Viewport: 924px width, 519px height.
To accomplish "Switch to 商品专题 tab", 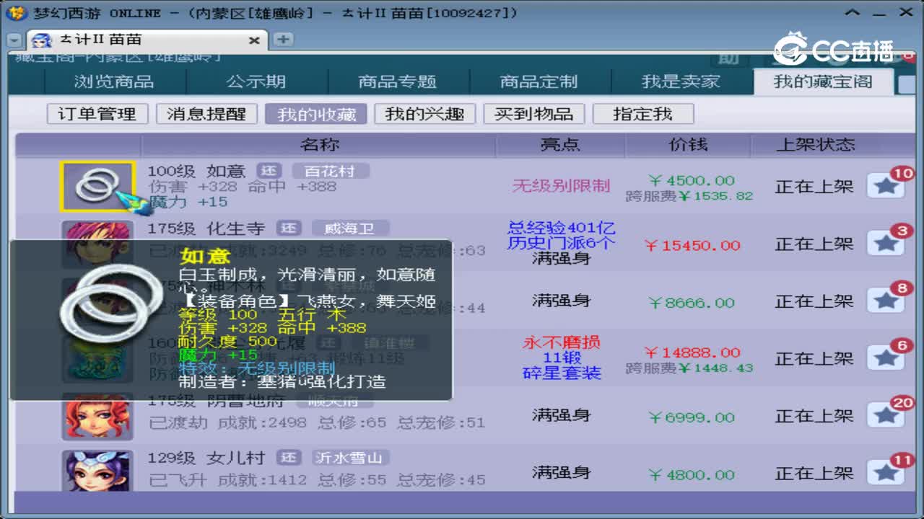I will (x=398, y=81).
